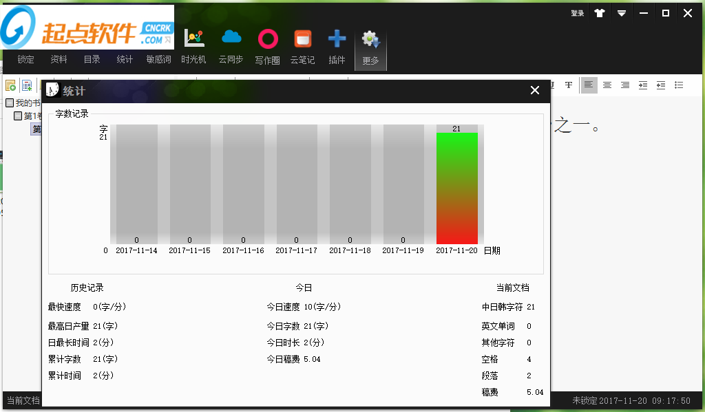Toggle the bullet list formatting icon

(x=679, y=85)
